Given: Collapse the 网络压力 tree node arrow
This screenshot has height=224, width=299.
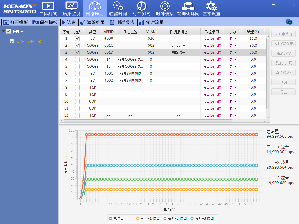Looking at the screenshot, I should 4,32.
